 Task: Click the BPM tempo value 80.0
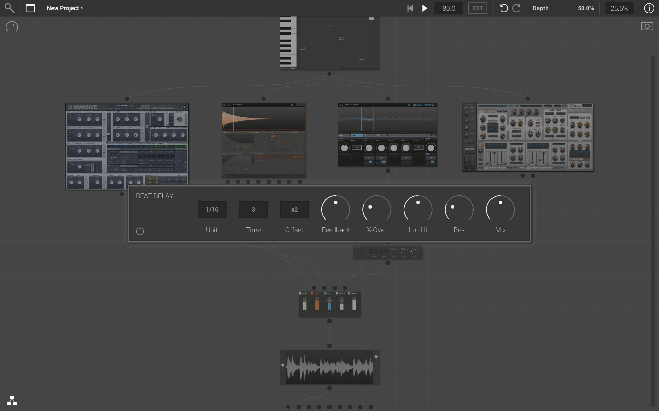[448, 8]
